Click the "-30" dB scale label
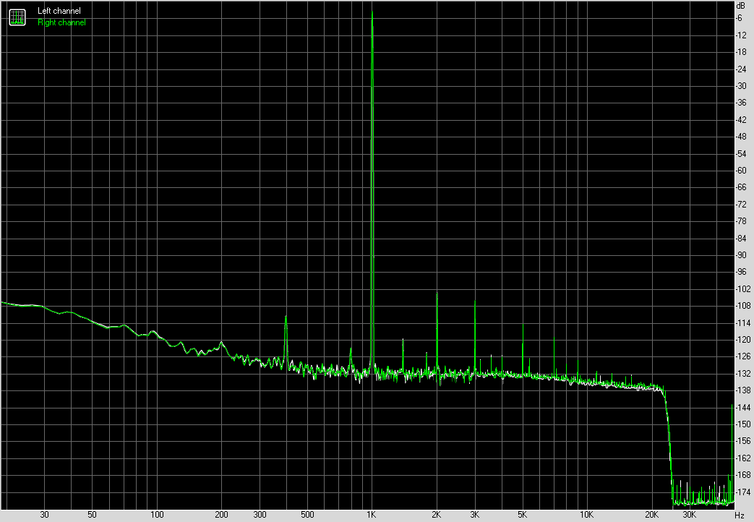Image resolution: width=754 pixels, height=522 pixels. [741, 86]
